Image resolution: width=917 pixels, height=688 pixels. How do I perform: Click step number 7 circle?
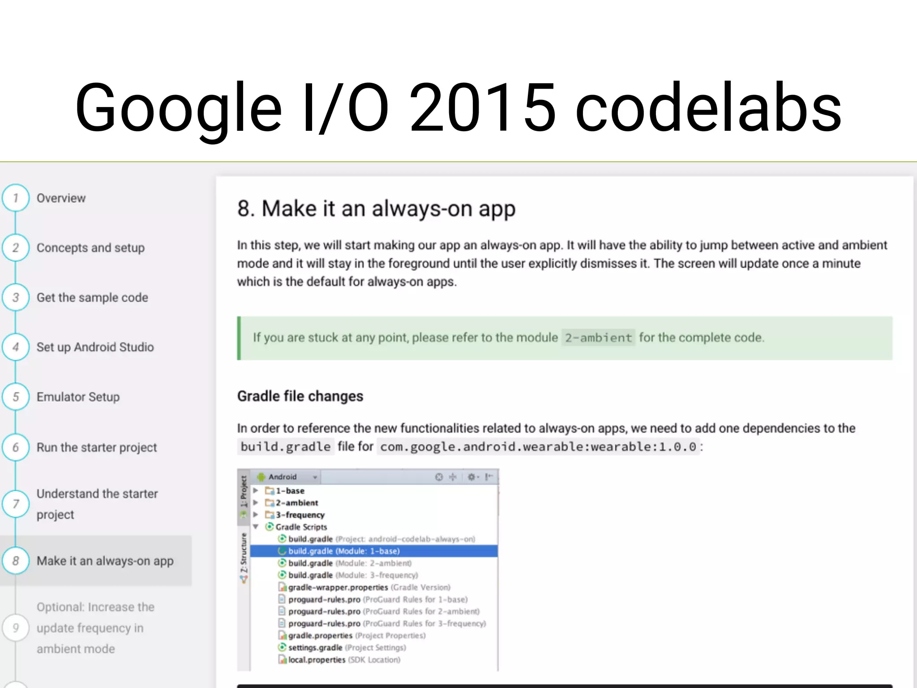pos(16,504)
